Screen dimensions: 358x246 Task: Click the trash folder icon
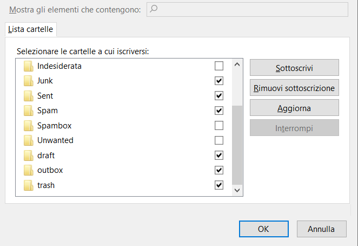(29, 185)
